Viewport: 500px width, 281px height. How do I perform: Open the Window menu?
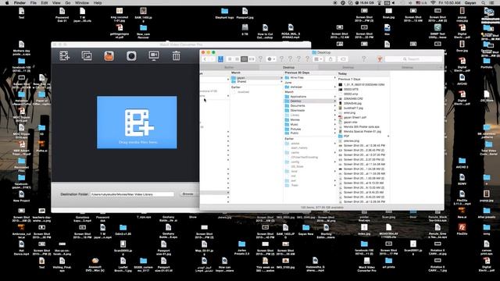click(x=82, y=2)
